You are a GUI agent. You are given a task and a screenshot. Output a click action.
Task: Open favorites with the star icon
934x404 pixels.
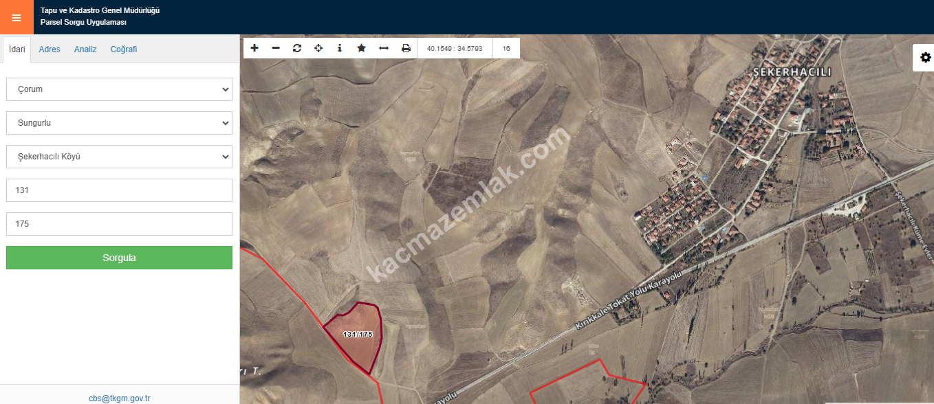[x=361, y=48]
